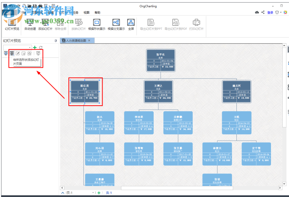This screenshot has height=197, width=289.
Task: Select the 姚元河 org chart node
Action: click(237, 91)
